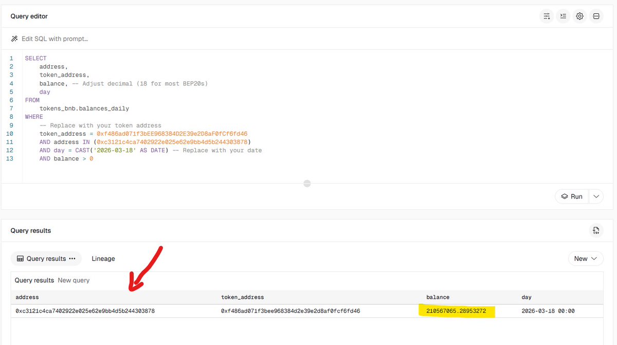This screenshot has width=617, height=345.
Task: Export query results as CSV icon
Action: click(596, 230)
